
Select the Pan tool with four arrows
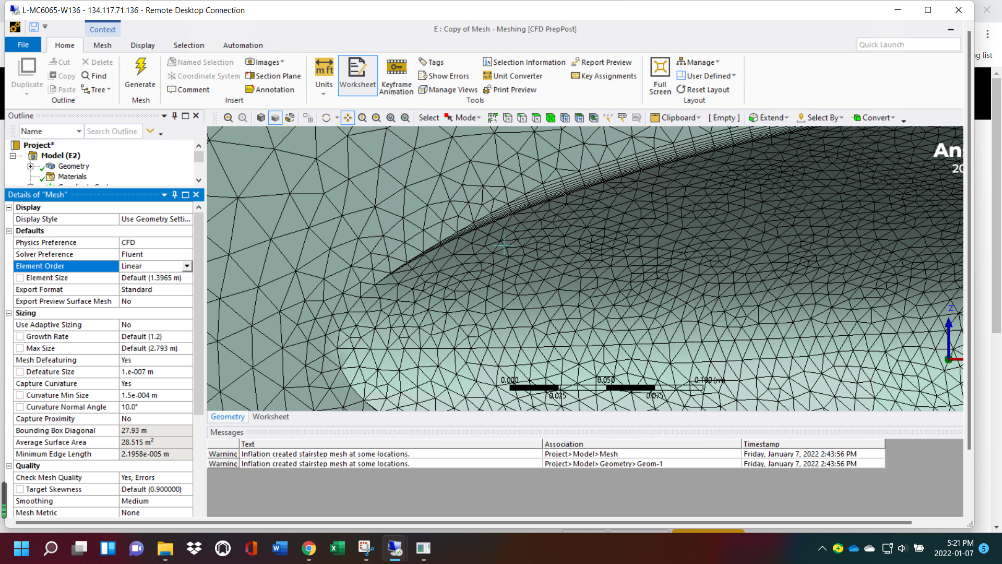coord(348,118)
